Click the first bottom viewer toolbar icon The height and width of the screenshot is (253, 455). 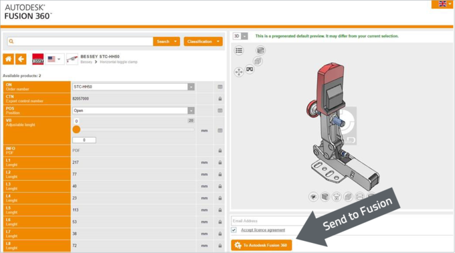(x=313, y=197)
